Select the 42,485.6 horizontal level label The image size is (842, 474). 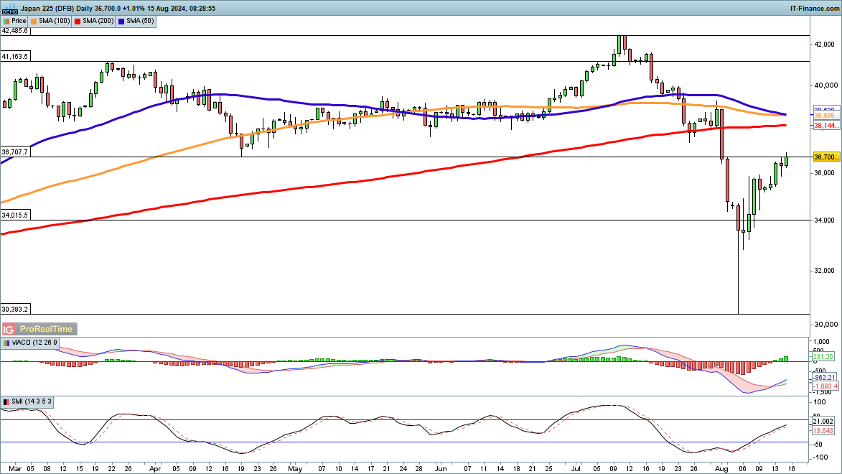point(15,31)
